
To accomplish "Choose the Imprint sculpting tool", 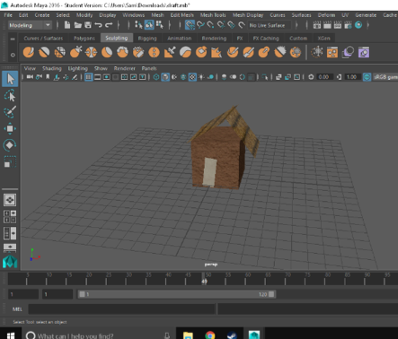I will coord(170,52).
